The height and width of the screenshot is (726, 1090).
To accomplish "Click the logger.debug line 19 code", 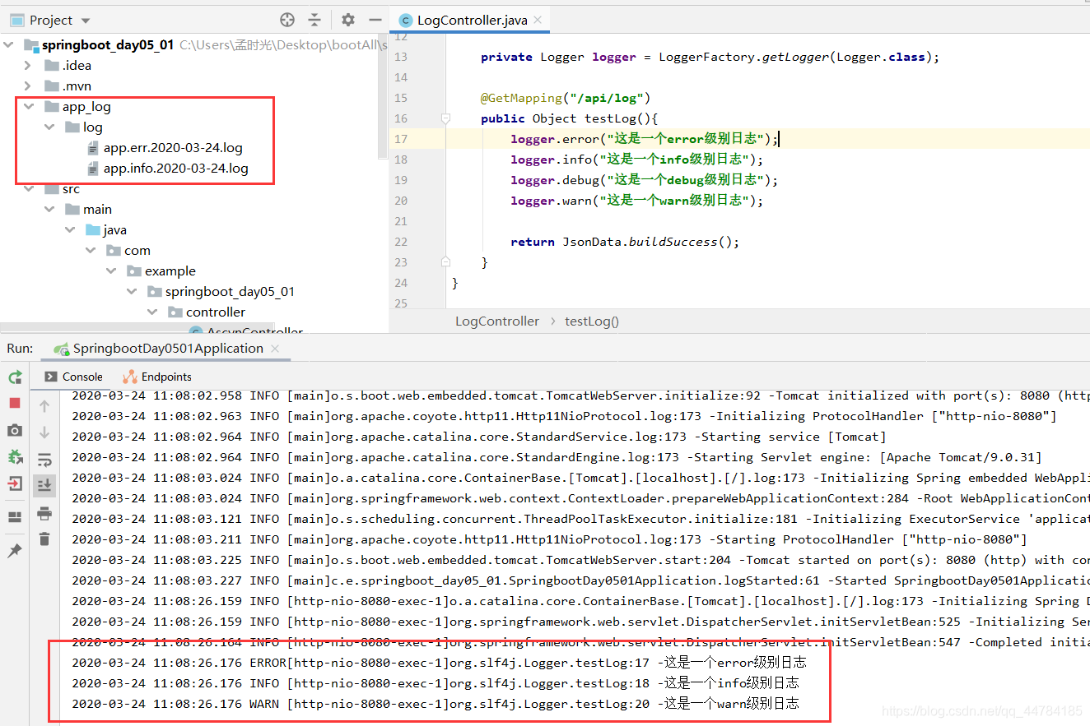I will pyautogui.click(x=644, y=180).
